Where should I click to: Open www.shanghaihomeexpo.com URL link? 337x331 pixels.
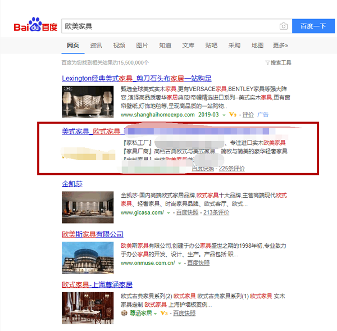(157, 115)
